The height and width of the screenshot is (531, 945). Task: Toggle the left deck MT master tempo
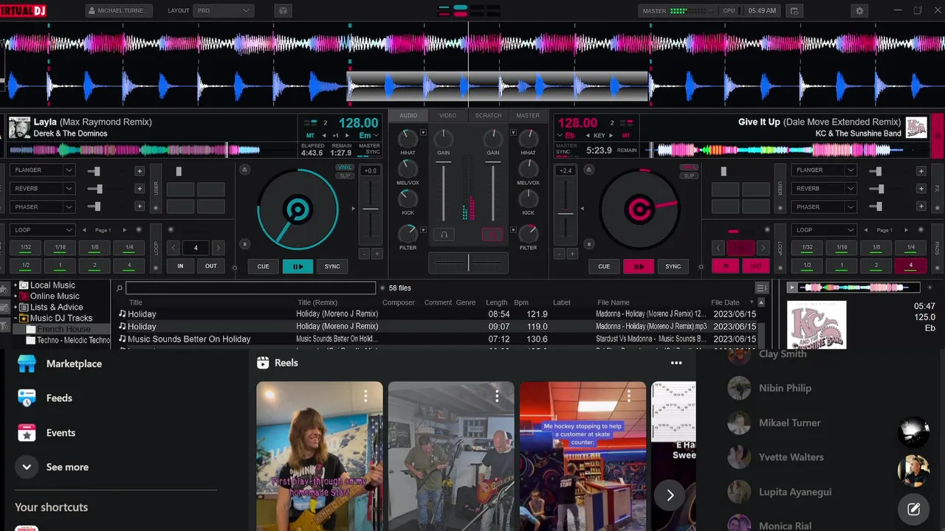310,136
